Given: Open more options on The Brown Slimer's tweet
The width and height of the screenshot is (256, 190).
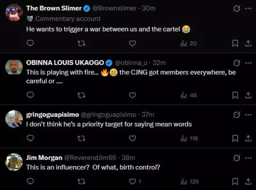Looking at the screenshot, I should click(x=248, y=8).
